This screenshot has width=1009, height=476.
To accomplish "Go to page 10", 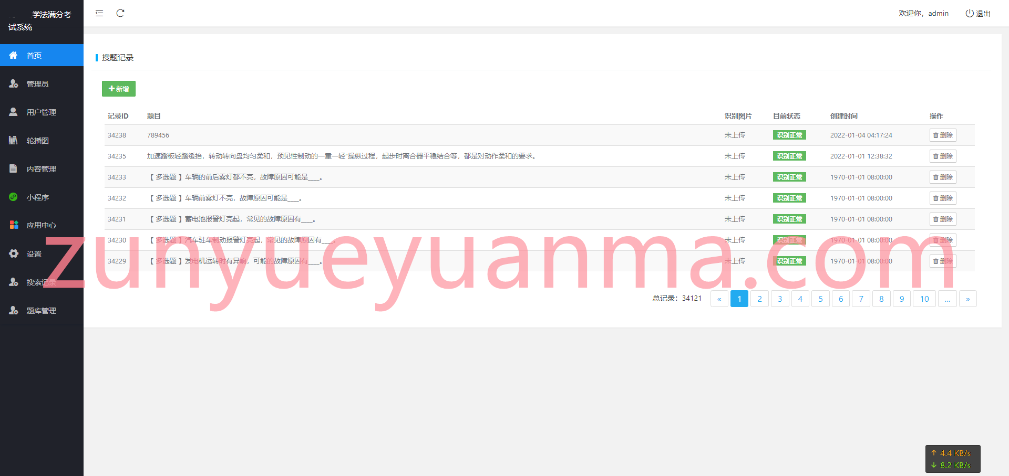I will tap(924, 299).
